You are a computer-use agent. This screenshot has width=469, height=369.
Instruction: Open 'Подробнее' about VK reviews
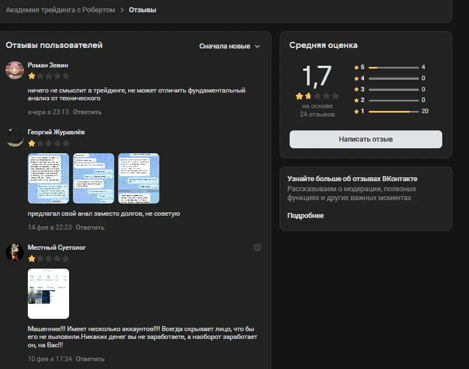pyautogui.click(x=305, y=216)
